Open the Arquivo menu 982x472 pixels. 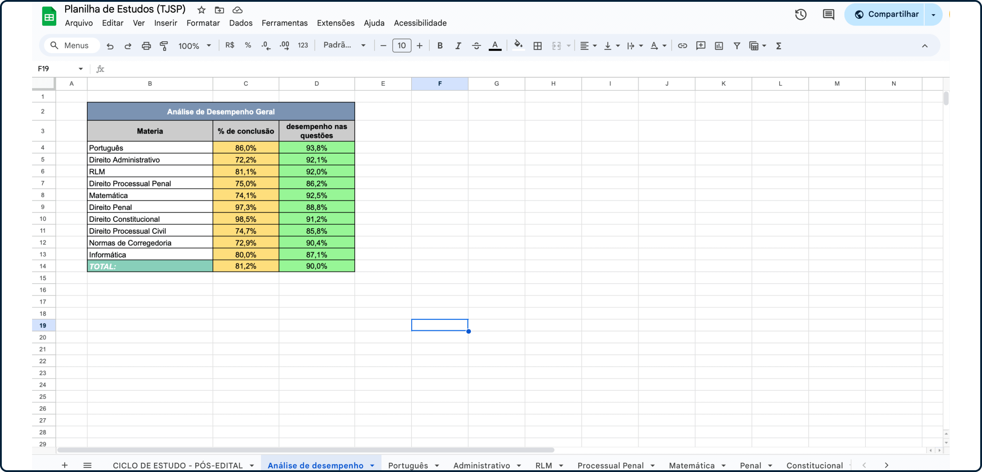tap(78, 23)
